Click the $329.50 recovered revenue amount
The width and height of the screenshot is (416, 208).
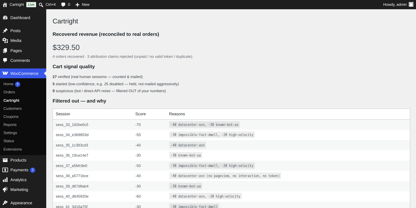[x=66, y=48]
